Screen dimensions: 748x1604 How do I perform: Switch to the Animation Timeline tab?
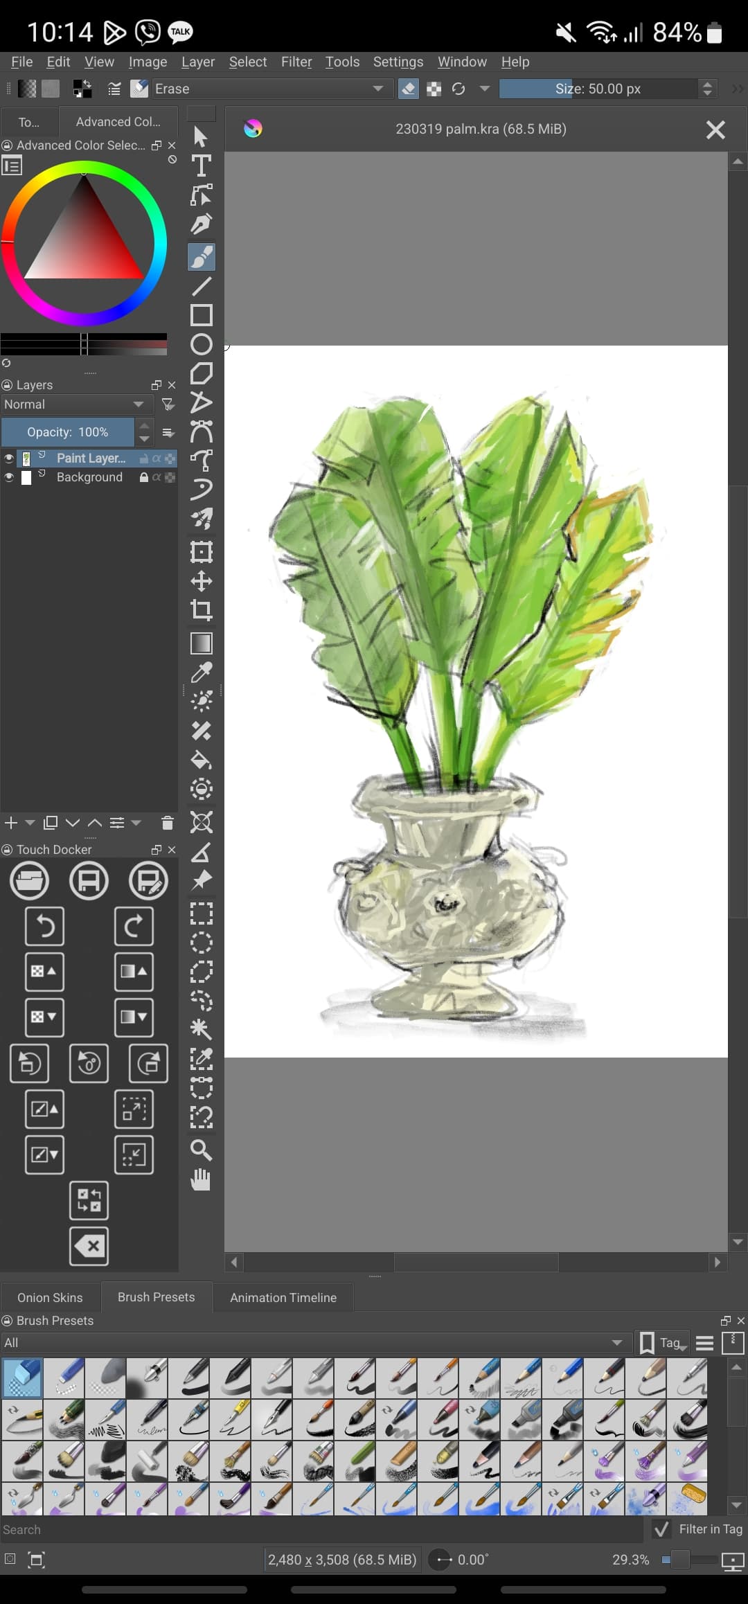tap(283, 1297)
